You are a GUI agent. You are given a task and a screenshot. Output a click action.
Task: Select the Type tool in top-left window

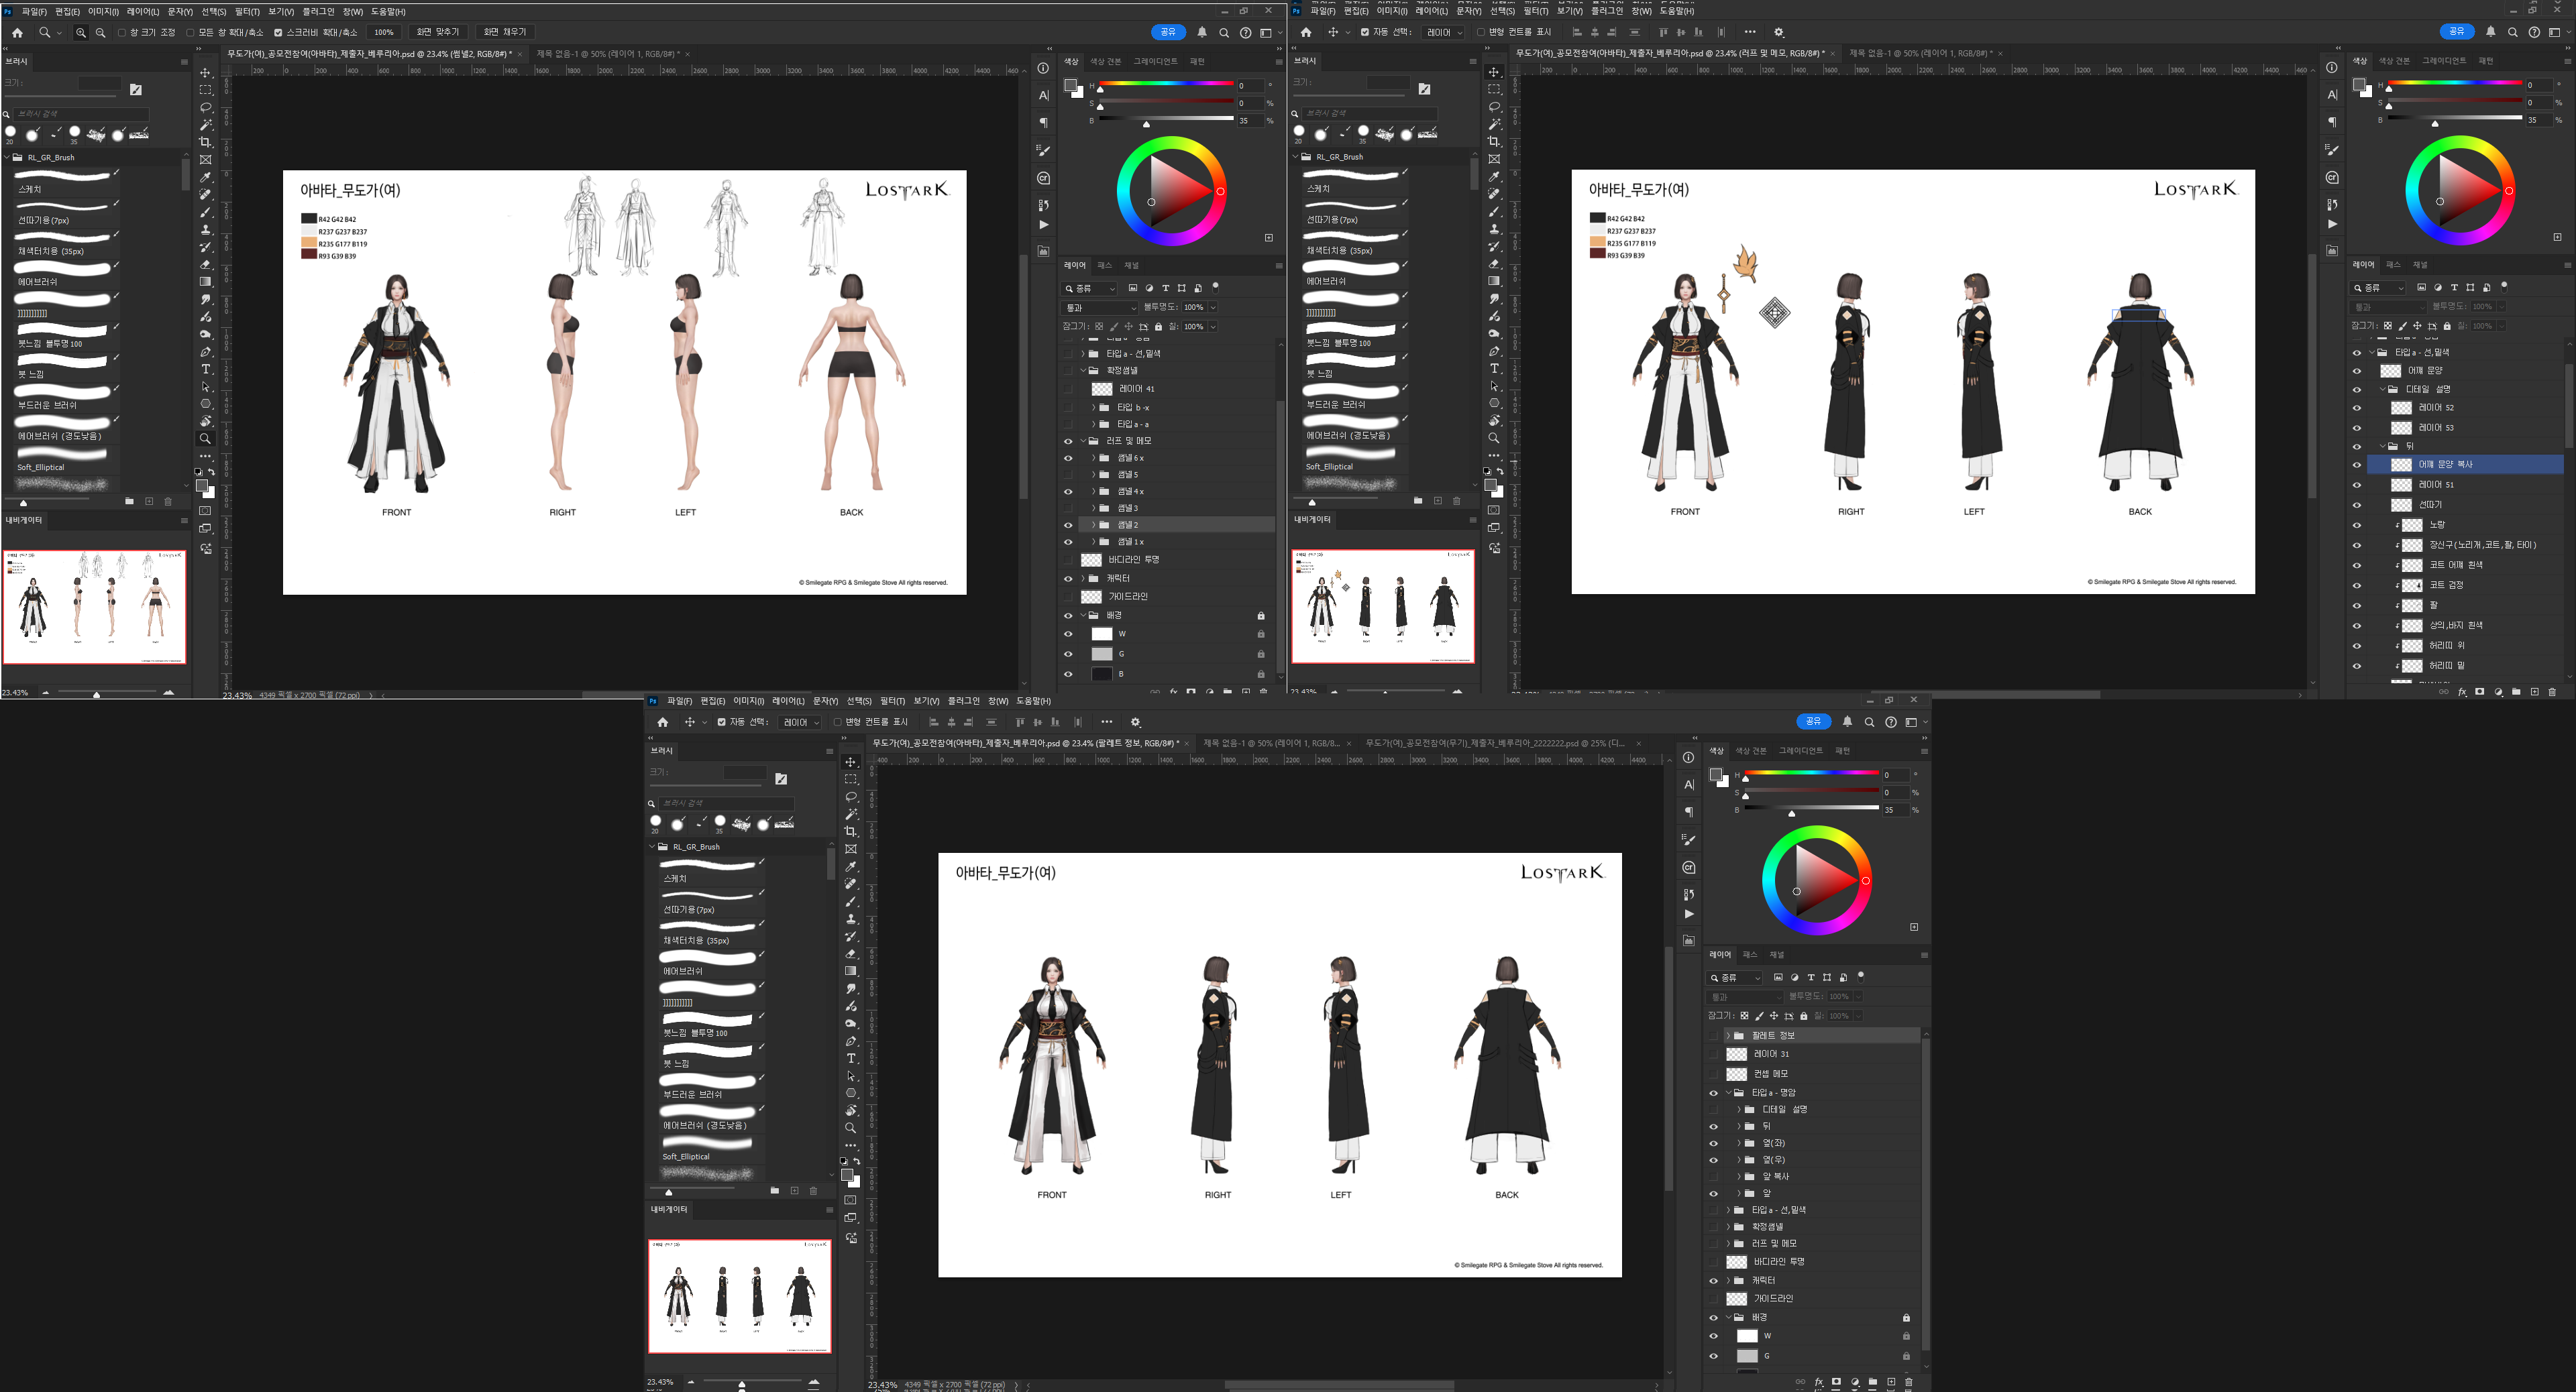tap(205, 369)
